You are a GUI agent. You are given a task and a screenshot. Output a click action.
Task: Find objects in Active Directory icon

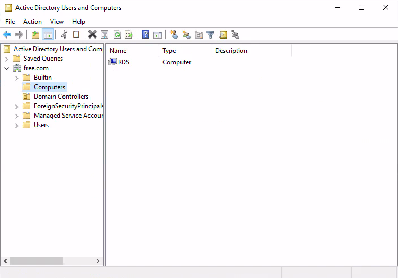(x=223, y=34)
